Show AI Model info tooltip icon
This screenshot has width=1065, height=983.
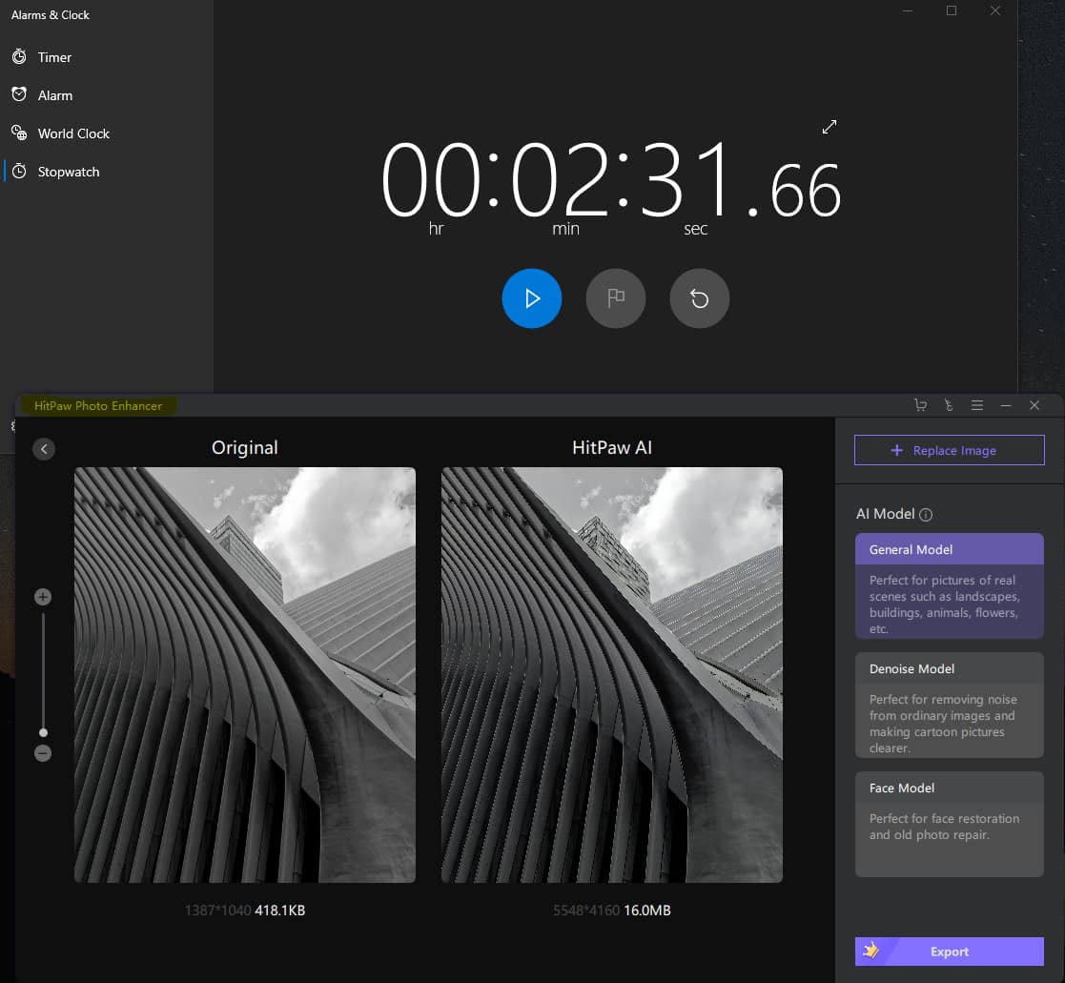click(926, 515)
